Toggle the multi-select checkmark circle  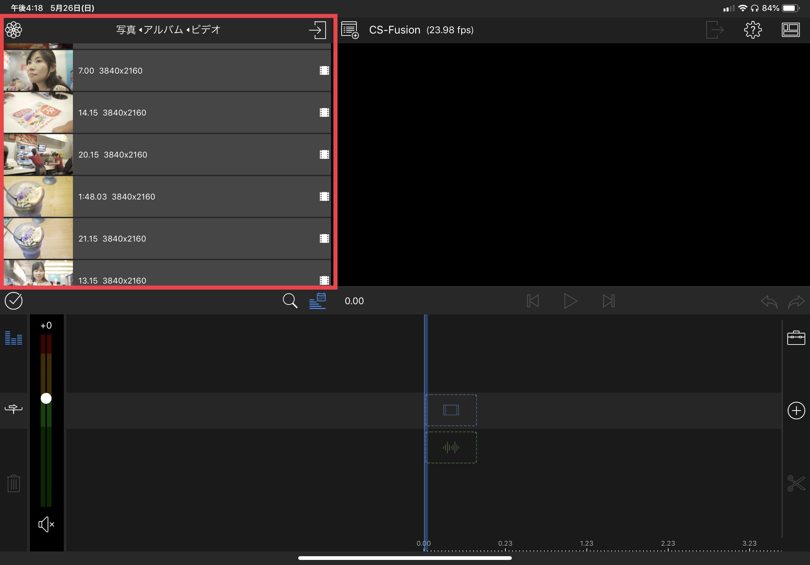[14, 301]
